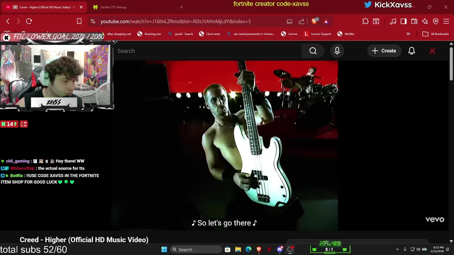Open File Explorer from the taskbar
Screen dimensions: 454x255
tap(238, 250)
